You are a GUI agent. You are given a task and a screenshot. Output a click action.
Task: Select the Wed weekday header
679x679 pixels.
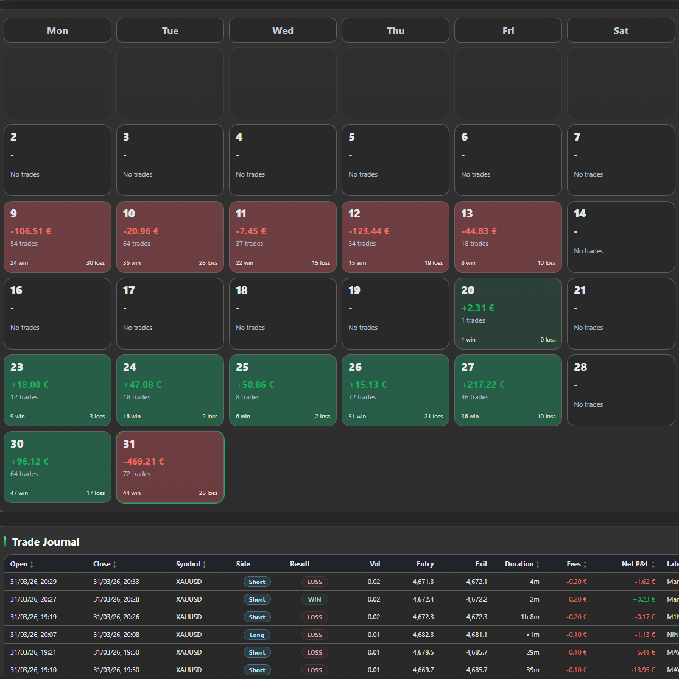coord(283,30)
